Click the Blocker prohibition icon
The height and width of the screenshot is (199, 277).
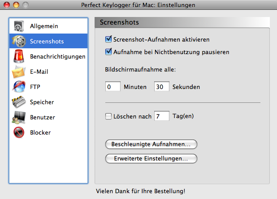coord(19,132)
